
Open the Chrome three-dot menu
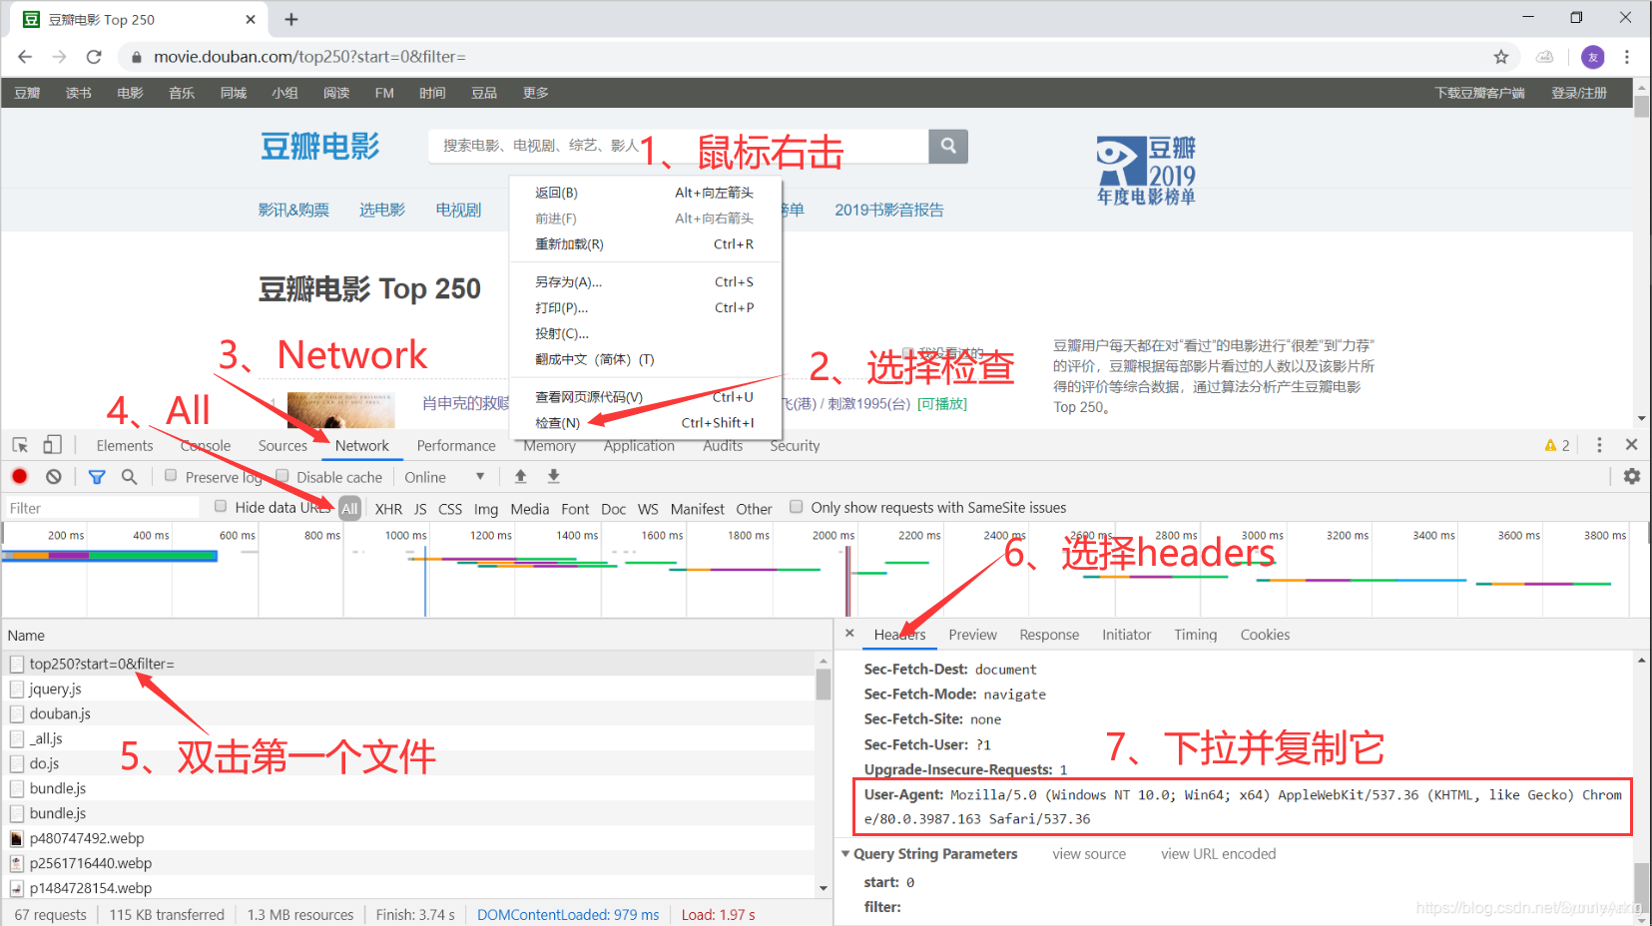tap(1627, 57)
